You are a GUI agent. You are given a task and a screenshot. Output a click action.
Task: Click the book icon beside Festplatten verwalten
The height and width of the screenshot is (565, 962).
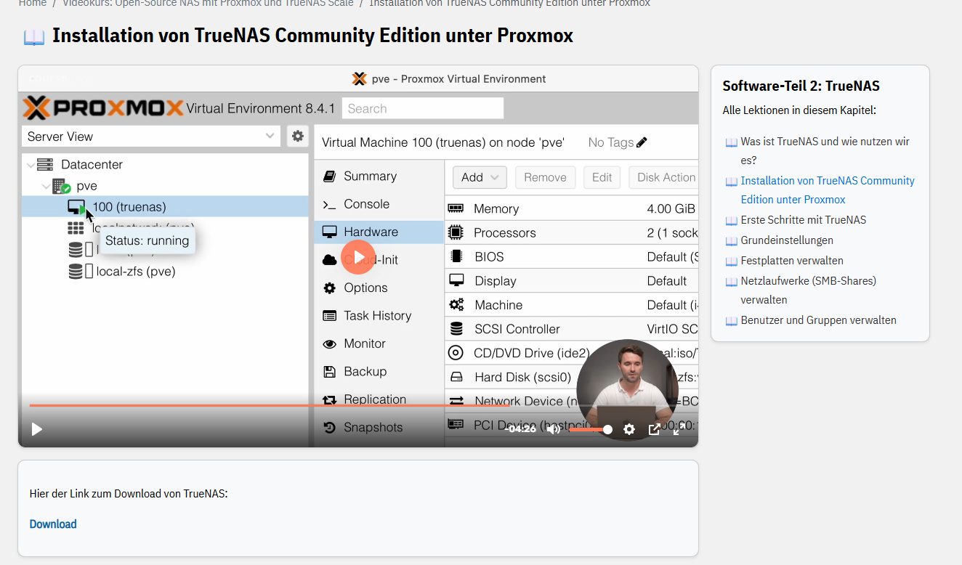[x=732, y=261]
